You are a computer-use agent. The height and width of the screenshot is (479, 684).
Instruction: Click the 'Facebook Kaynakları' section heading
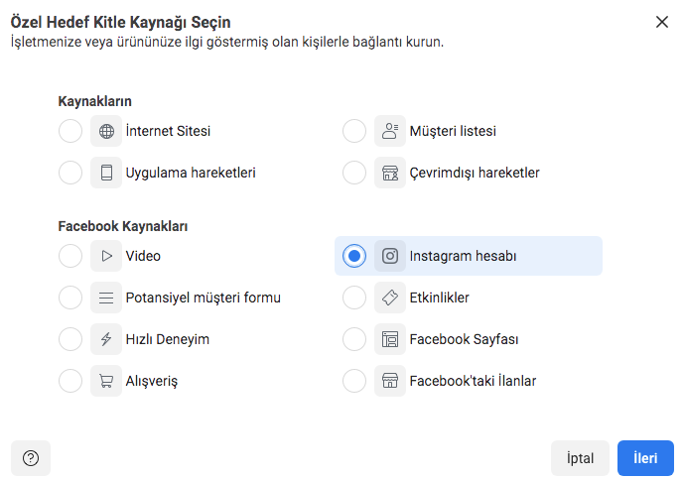(x=122, y=226)
